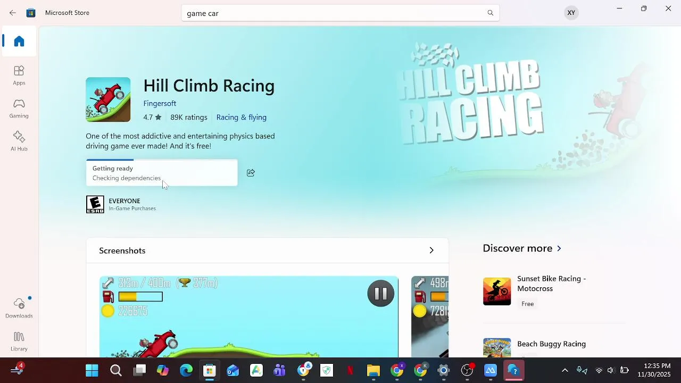Click the app description text

pos(180,141)
